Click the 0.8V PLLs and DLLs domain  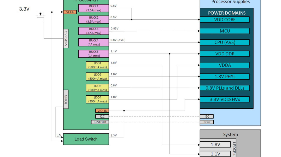(225, 88)
